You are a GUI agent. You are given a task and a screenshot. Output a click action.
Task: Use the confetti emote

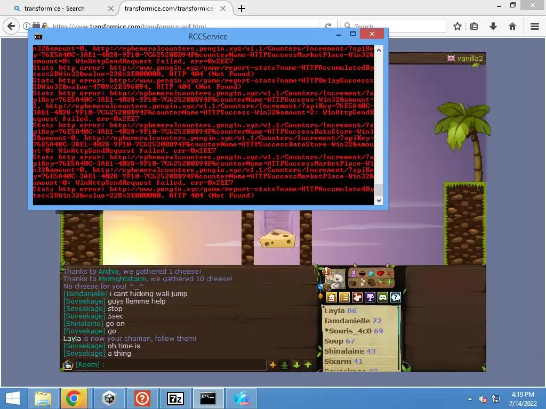click(x=381, y=282)
